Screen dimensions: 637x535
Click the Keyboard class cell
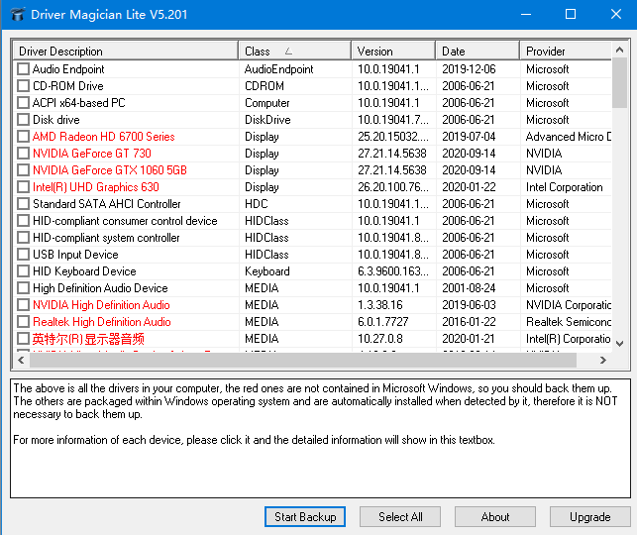coord(266,271)
